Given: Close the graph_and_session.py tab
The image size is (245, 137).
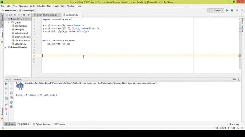Looking at the screenshot, I should [59, 15].
